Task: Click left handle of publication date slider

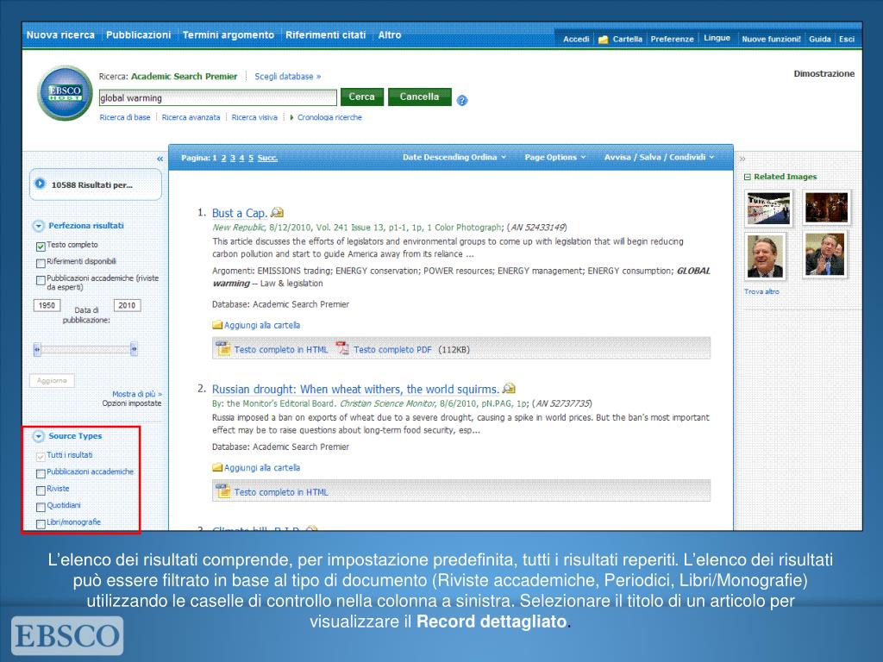Action: 37,349
